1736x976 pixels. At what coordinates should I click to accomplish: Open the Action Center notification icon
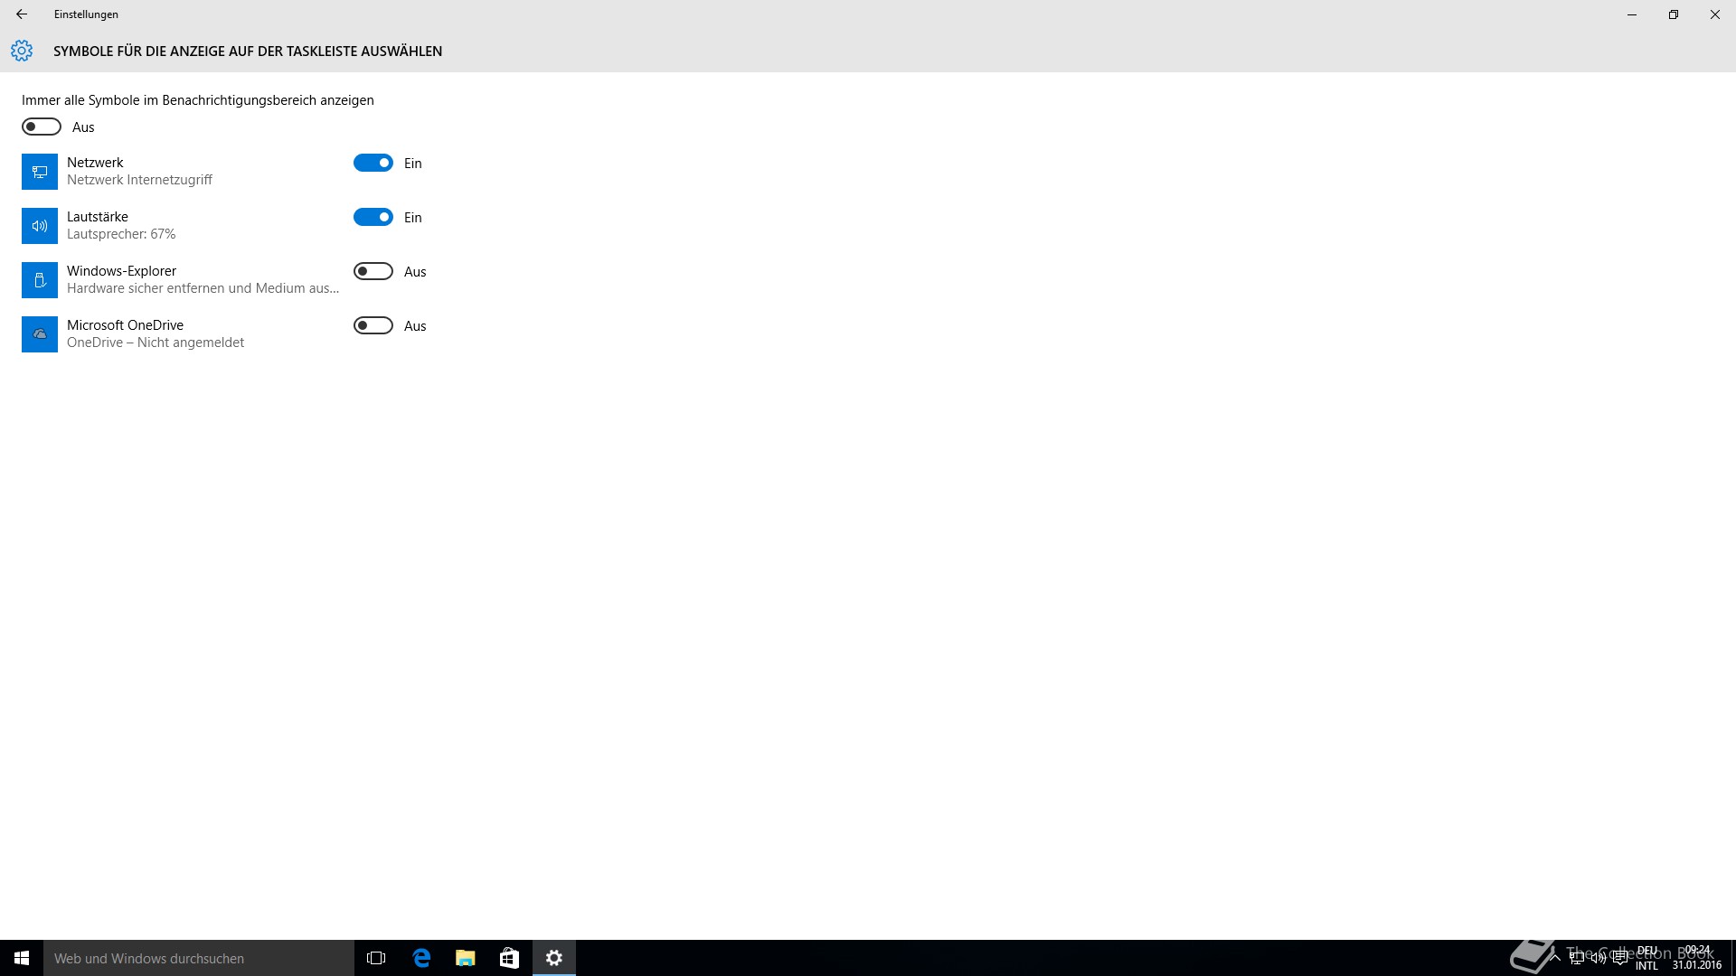click(x=1620, y=958)
